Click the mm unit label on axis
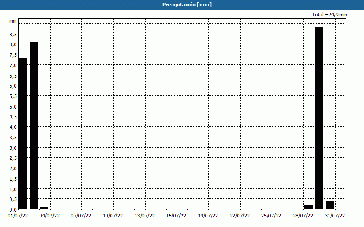This screenshot has height=227, width=364. [13, 21]
